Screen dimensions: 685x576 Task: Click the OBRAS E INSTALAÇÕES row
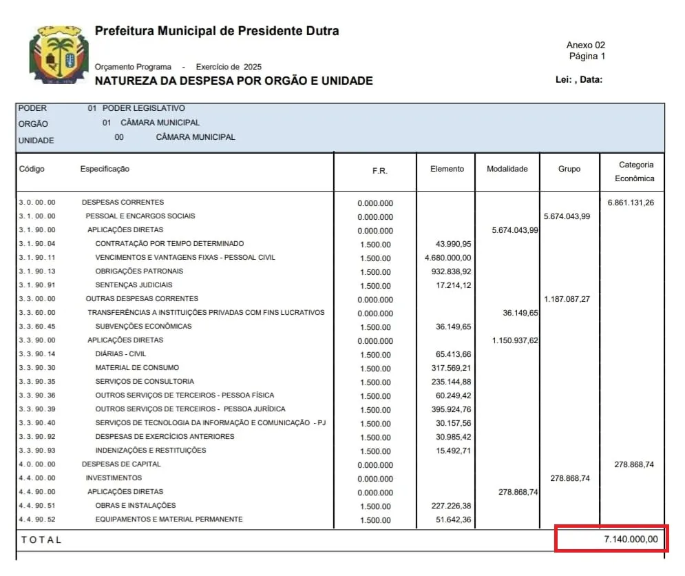point(136,506)
